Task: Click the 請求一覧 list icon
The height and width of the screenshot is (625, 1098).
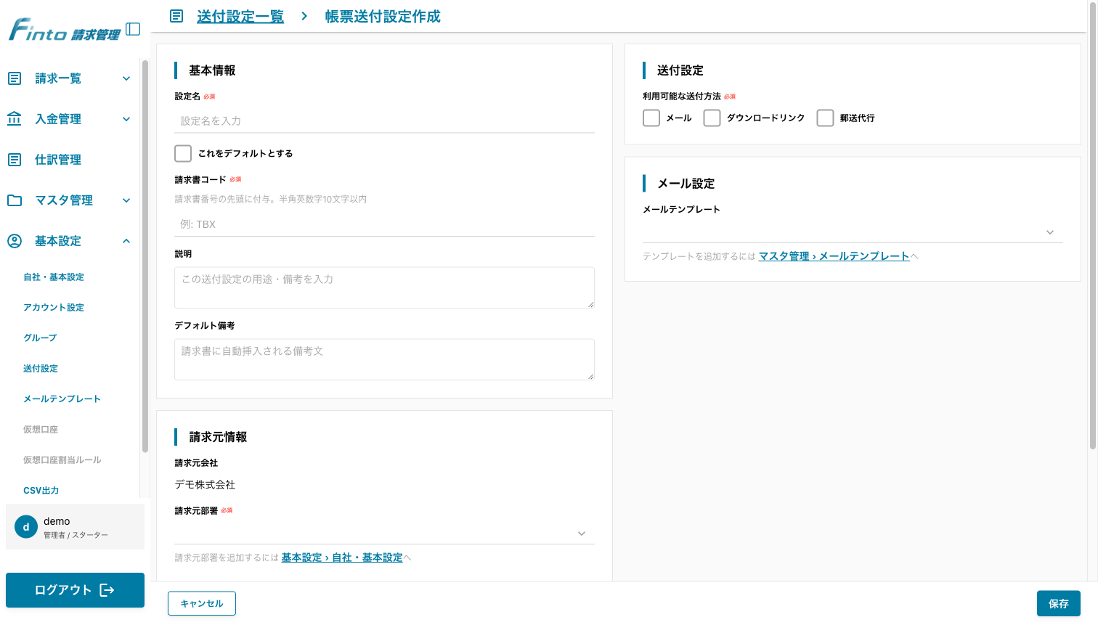Action: tap(15, 78)
